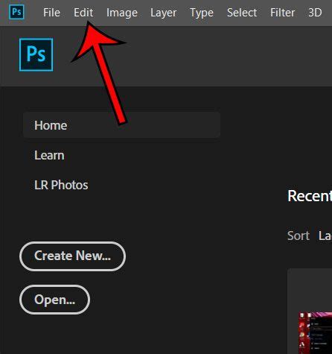Click the large Photoshop logo on Home screen
This screenshot has height=354, width=332.
click(x=36, y=54)
